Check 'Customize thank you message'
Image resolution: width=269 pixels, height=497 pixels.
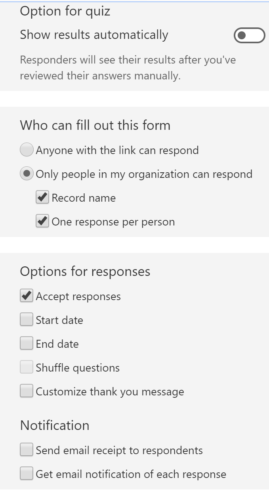pyautogui.click(x=26, y=391)
